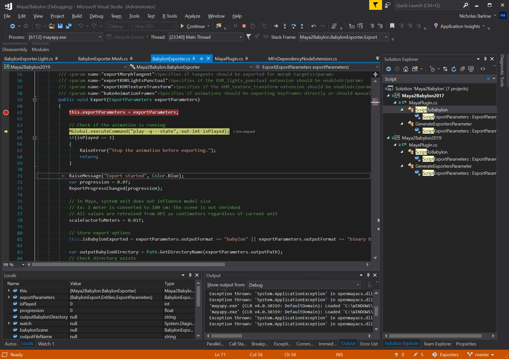Click the Step Out icon
The width and height of the screenshot is (509, 359).
[x=302, y=26]
